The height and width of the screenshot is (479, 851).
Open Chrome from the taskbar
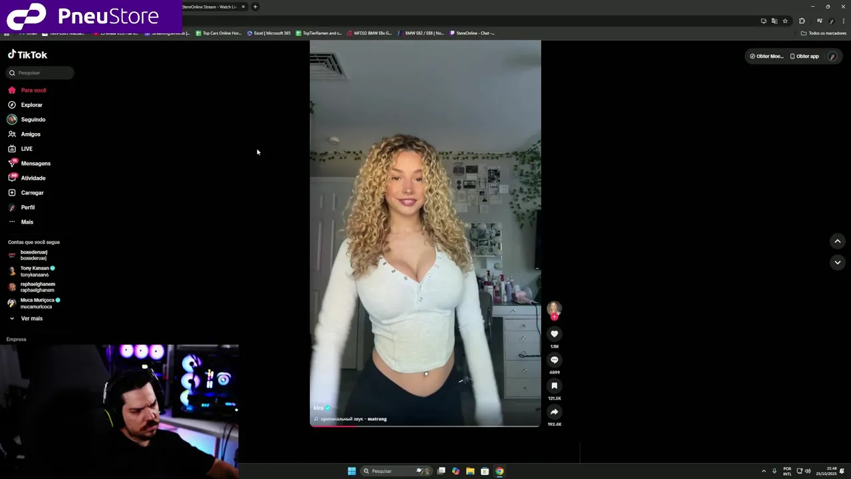click(x=499, y=471)
